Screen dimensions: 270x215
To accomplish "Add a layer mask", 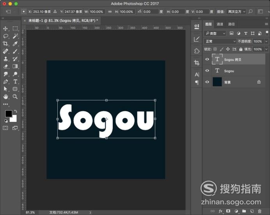I will point(228,211).
